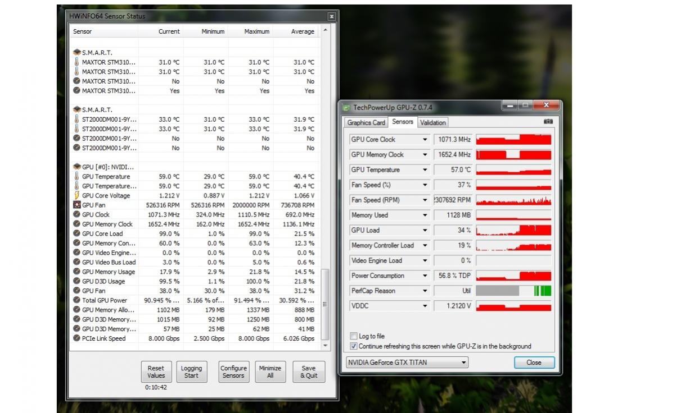Click the GPU [#0]: NVIDI... group chip icon
690x413 pixels.
[x=77, y=167]
